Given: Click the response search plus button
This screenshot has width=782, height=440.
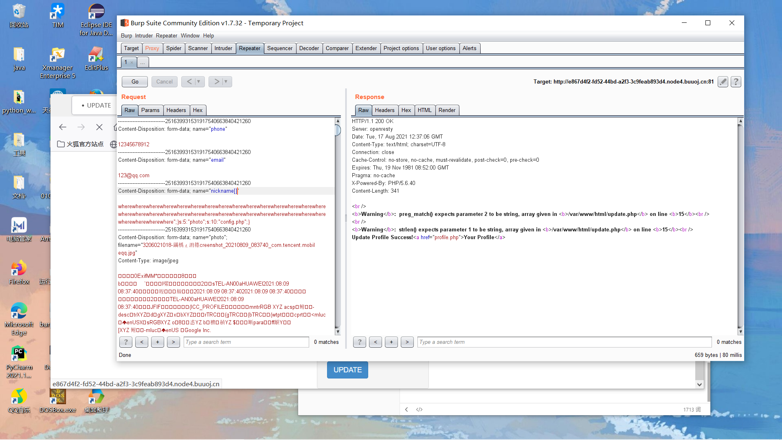Looking at the screenshot, I should pyautogui.click(x=391, y=342).
